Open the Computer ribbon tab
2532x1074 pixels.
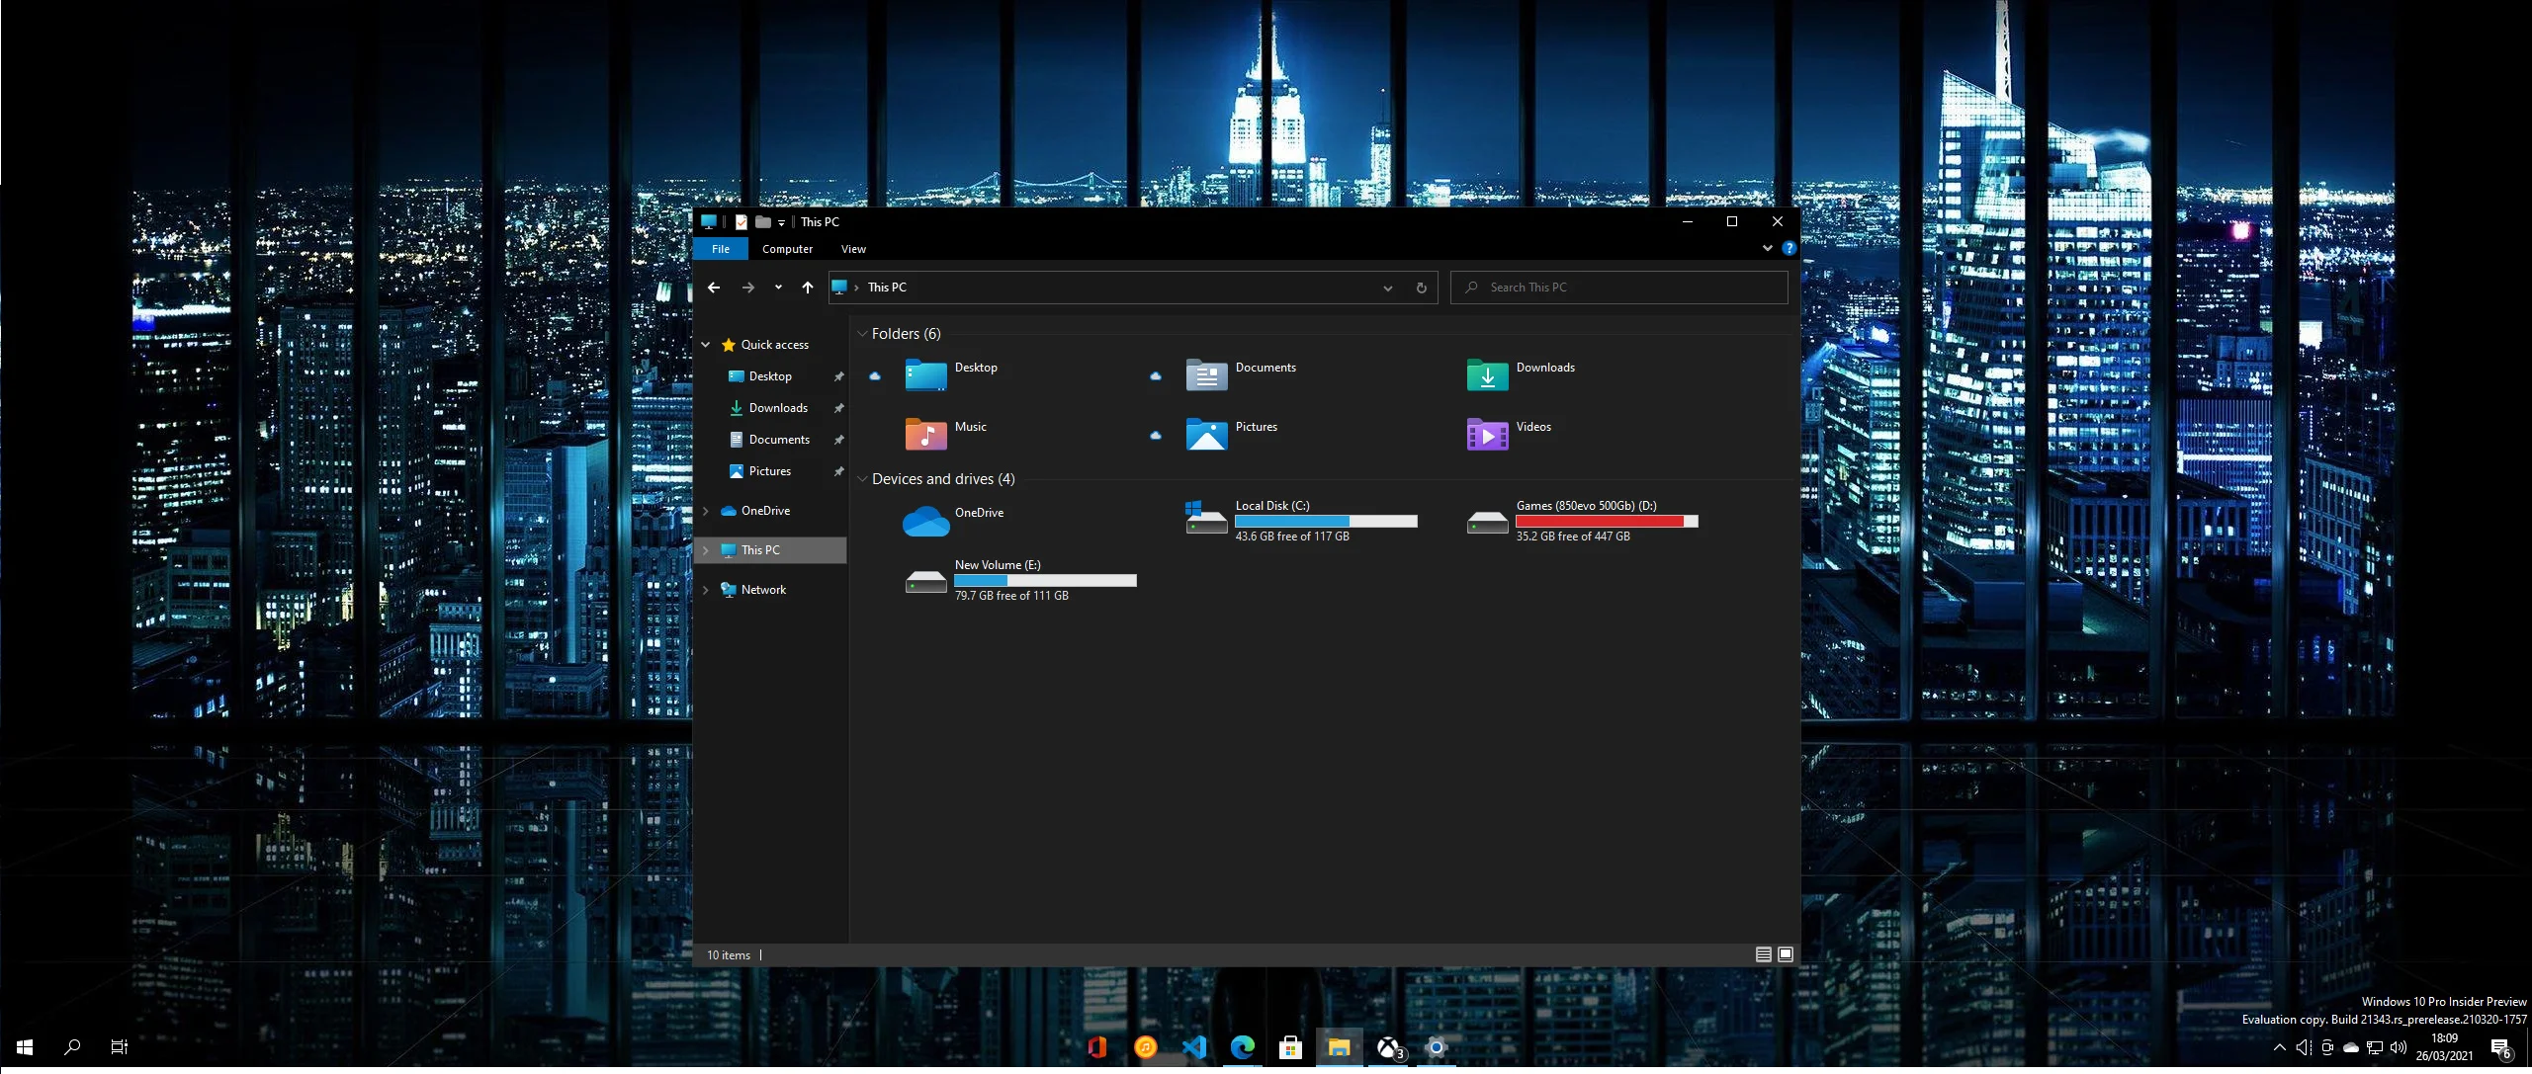tap(787, 249)
